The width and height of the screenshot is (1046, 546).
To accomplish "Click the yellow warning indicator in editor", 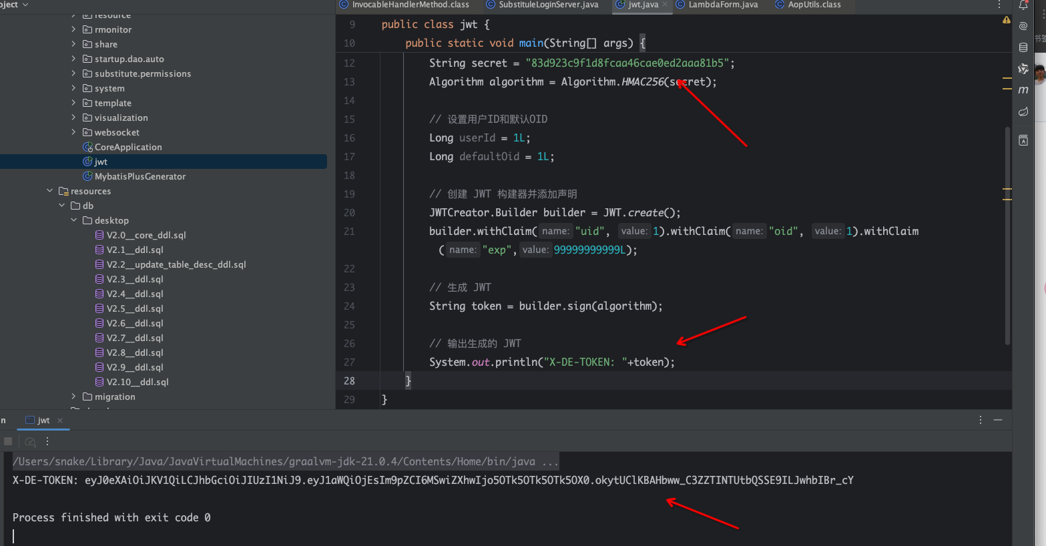I will pyautogui.click(x=1006, y=21).
